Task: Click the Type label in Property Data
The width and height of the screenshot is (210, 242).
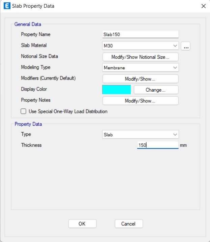Action: pyautogui.click(x=26, y=134)
